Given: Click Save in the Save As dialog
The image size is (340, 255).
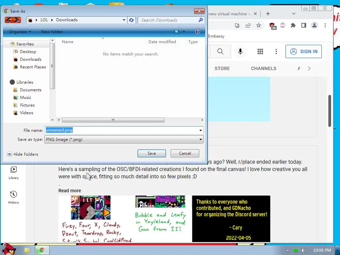Looking at the screenshot, I should tap(151, 153).
